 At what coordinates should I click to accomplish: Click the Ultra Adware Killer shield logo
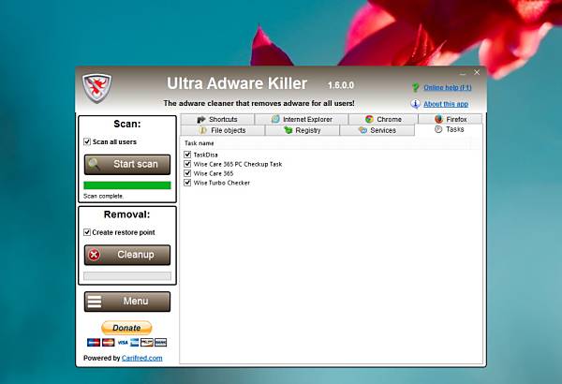coord(96,88)
